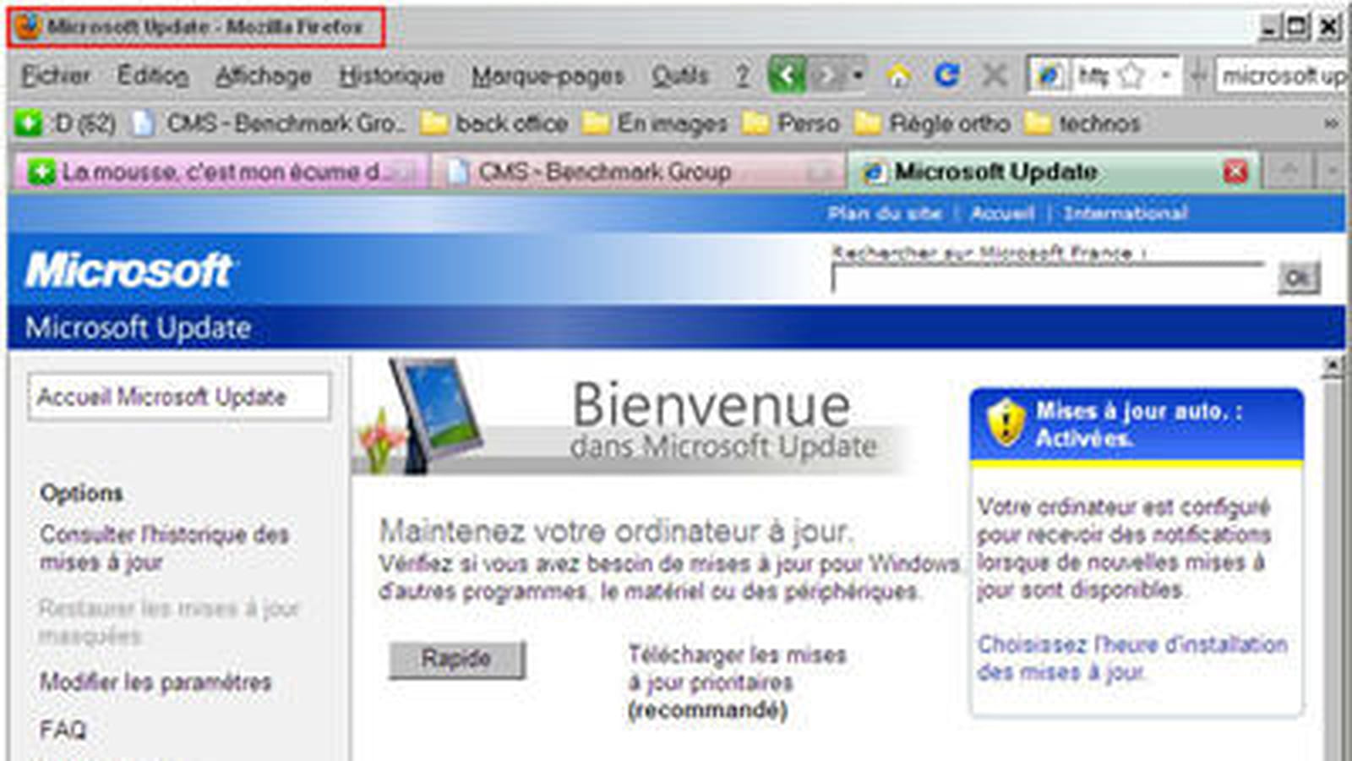
Task: Open the Outils menu
Action: [680, 76]
